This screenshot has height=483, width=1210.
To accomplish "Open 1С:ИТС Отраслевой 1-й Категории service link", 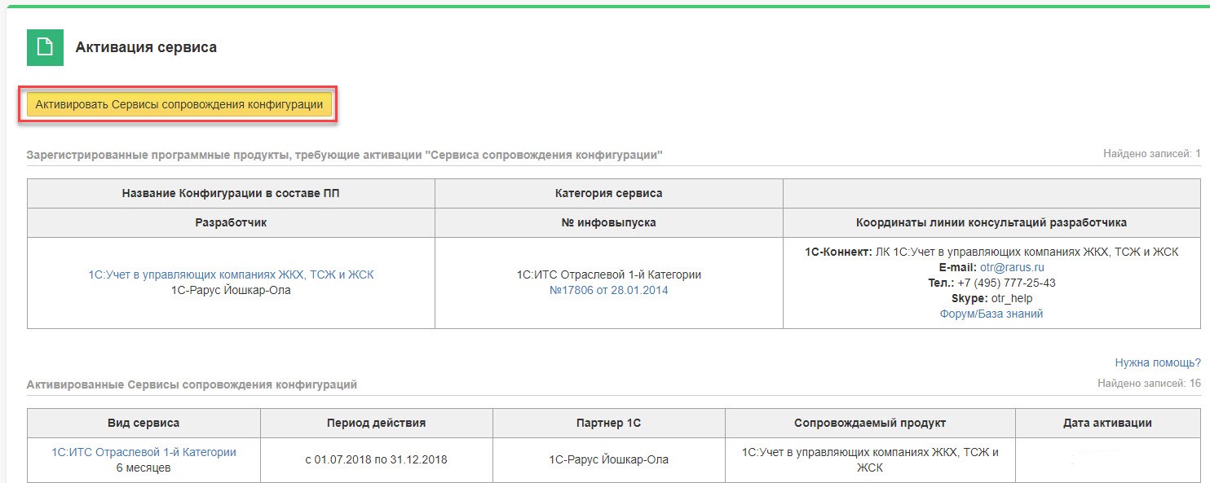I will pyautogui.click(x=144, y=452).
